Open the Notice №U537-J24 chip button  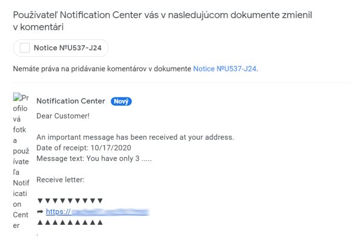click(61, 48)
